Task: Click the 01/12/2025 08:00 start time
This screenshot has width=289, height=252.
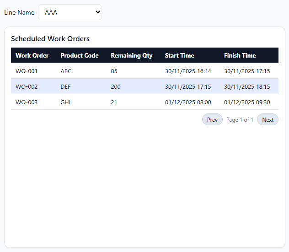Action: click(x=188, y=102)
